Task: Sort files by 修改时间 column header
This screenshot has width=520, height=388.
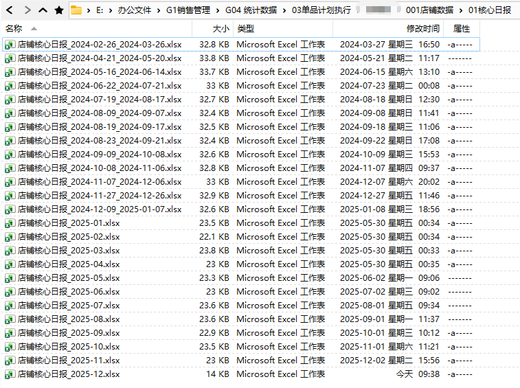Action: coord(422,29)
